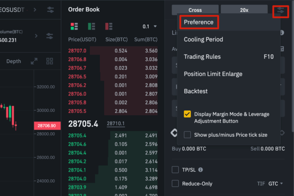This screenshot has width=294, height=196.
Task: Click the trade panel settings icon
Action: coord(280,10)
